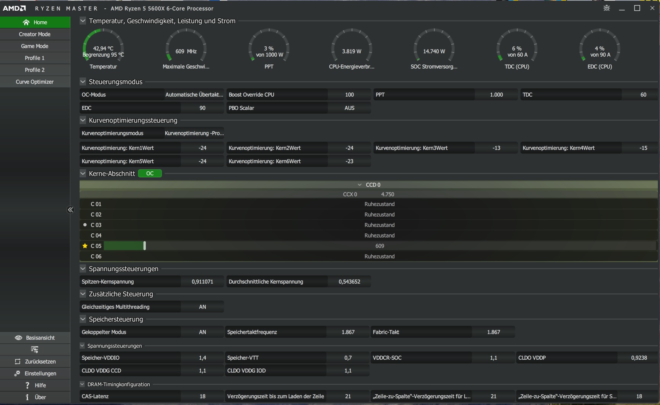Click the CLDO VDDP value 0,9238
Screen dimensions: 660x405
pyautogui.click(x=639, y=357)
